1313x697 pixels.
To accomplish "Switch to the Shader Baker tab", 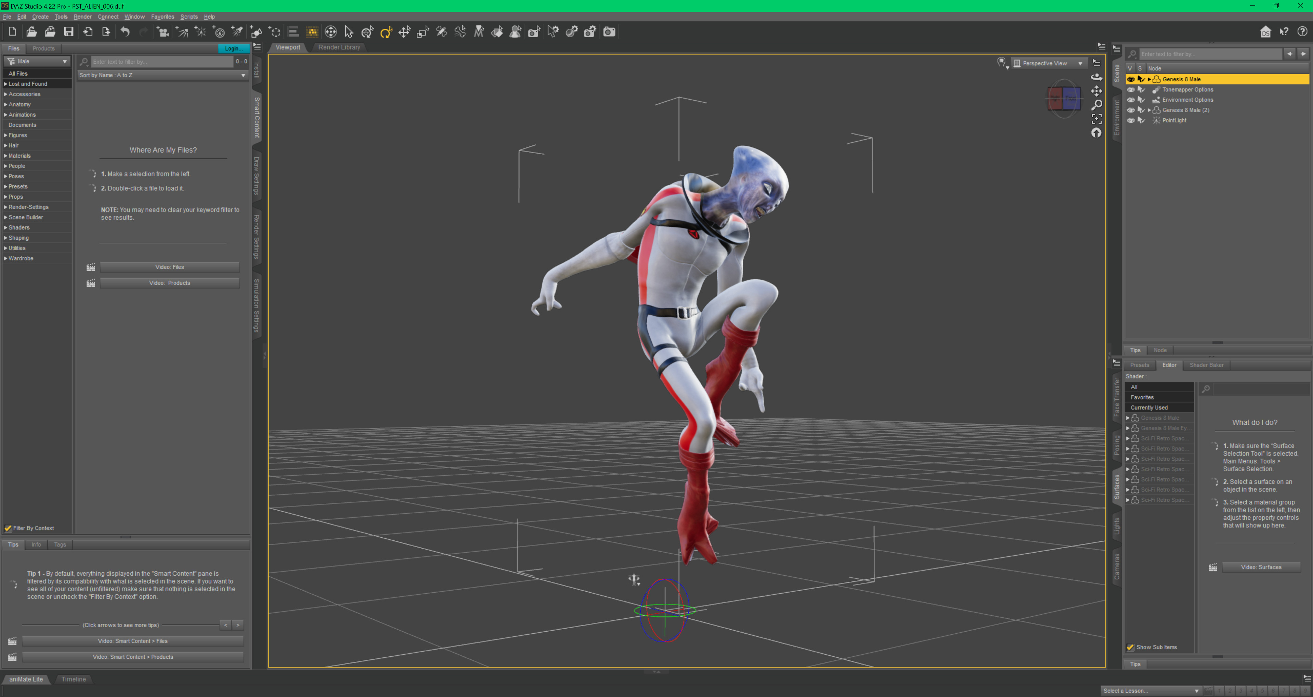I will pos(1206,365).
